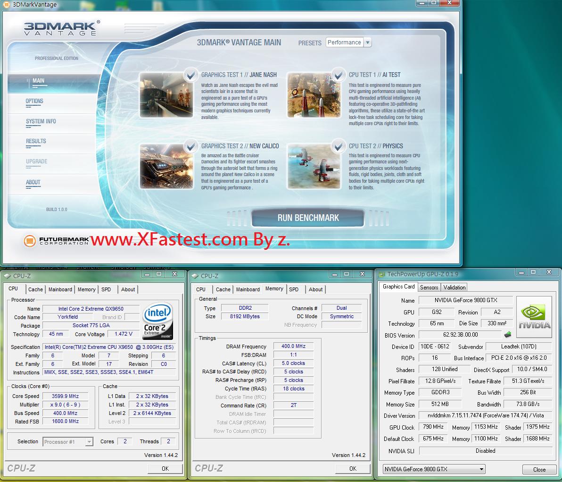Click the BIOS Version field 62.92.3B.00.00

click(x=460, y=335)
